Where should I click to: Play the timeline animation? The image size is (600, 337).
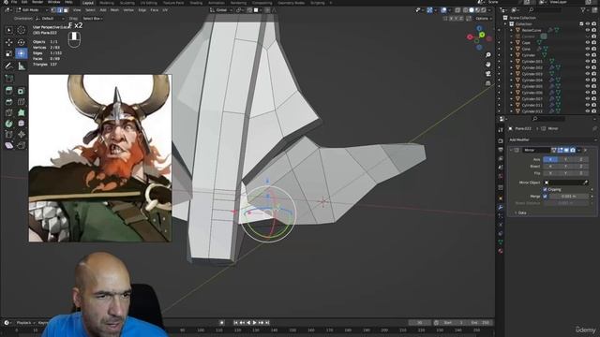point(254,323)
